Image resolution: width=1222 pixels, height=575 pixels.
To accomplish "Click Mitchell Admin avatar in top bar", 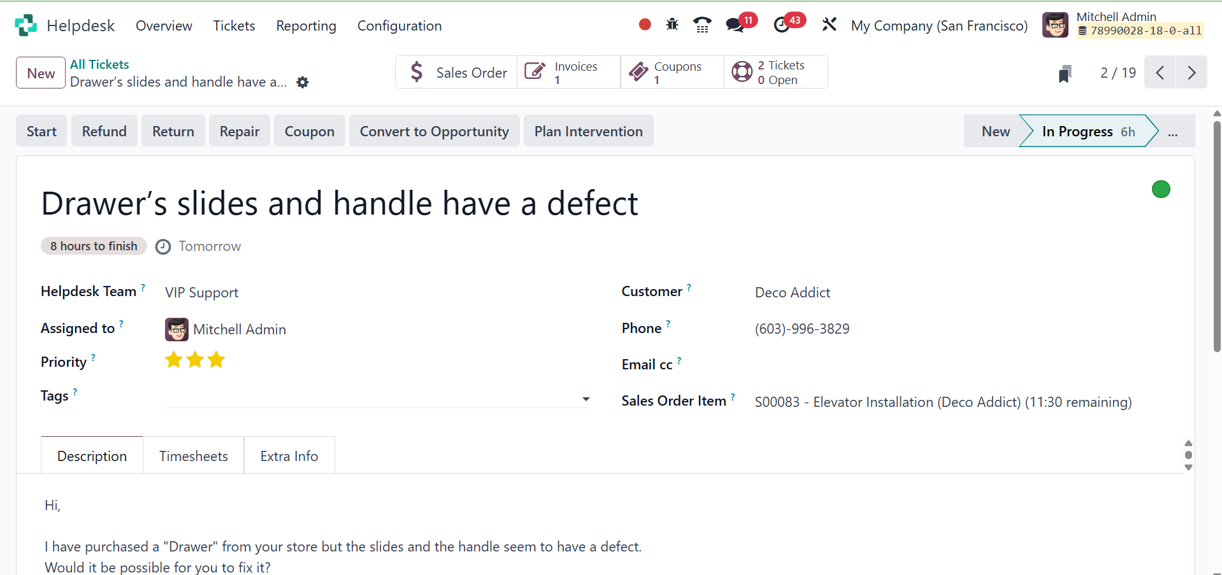I will click(x=1055, y=25).
